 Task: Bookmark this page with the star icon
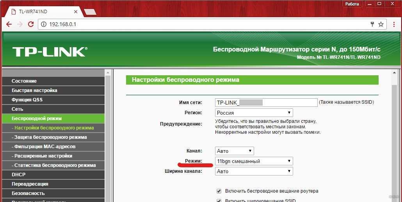381,24
